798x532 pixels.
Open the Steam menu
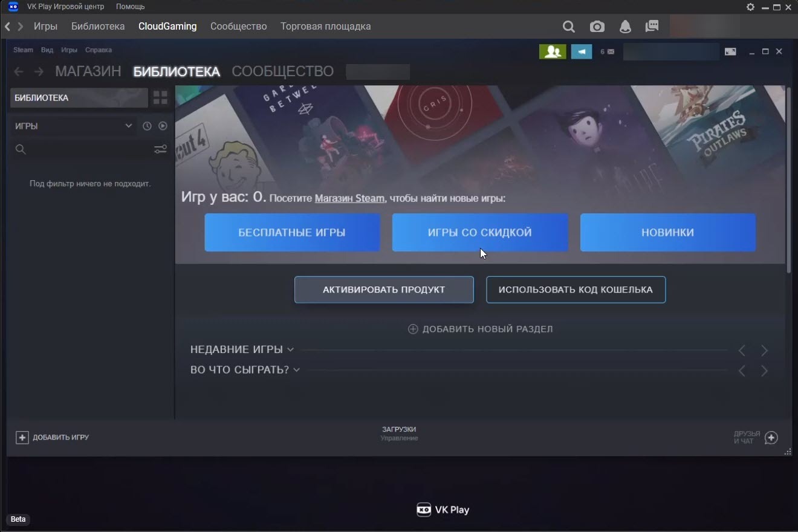pos(23,50)
